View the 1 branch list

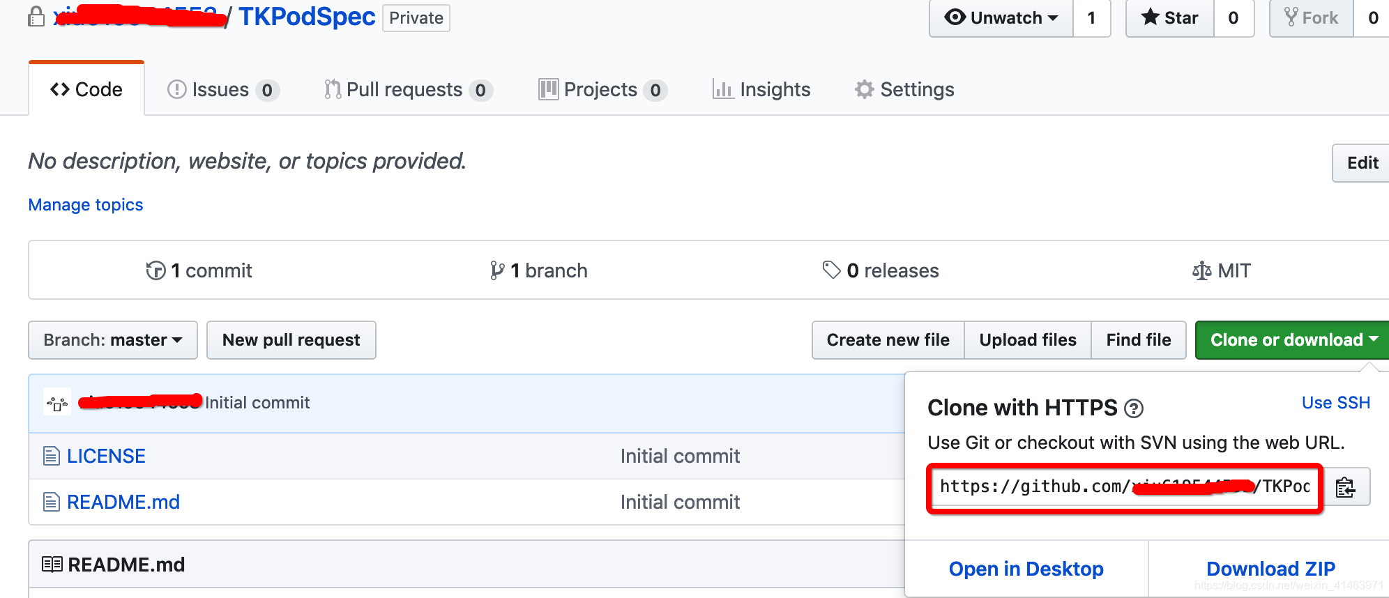point(538,270)
